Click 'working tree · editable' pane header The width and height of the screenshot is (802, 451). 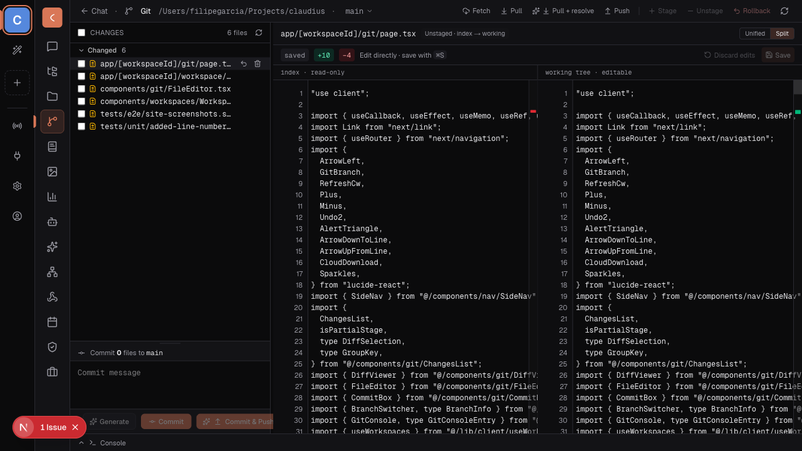(x=588, y=73)
